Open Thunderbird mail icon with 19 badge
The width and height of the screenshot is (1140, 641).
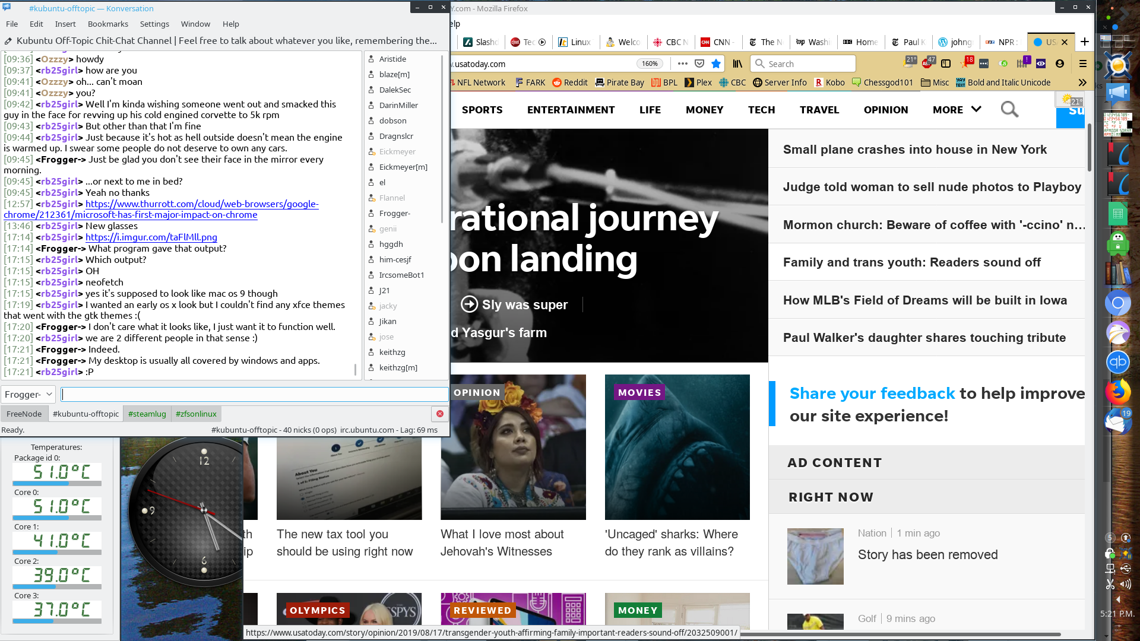click(1118, 422)
